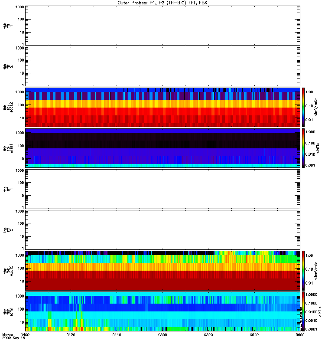Click the 0420 time tick label
Screen dimensions: 325x347
[71, 334]
